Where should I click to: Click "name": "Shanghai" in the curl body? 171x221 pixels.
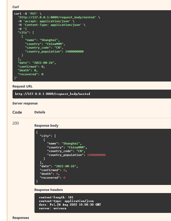(x=42, y=40)
